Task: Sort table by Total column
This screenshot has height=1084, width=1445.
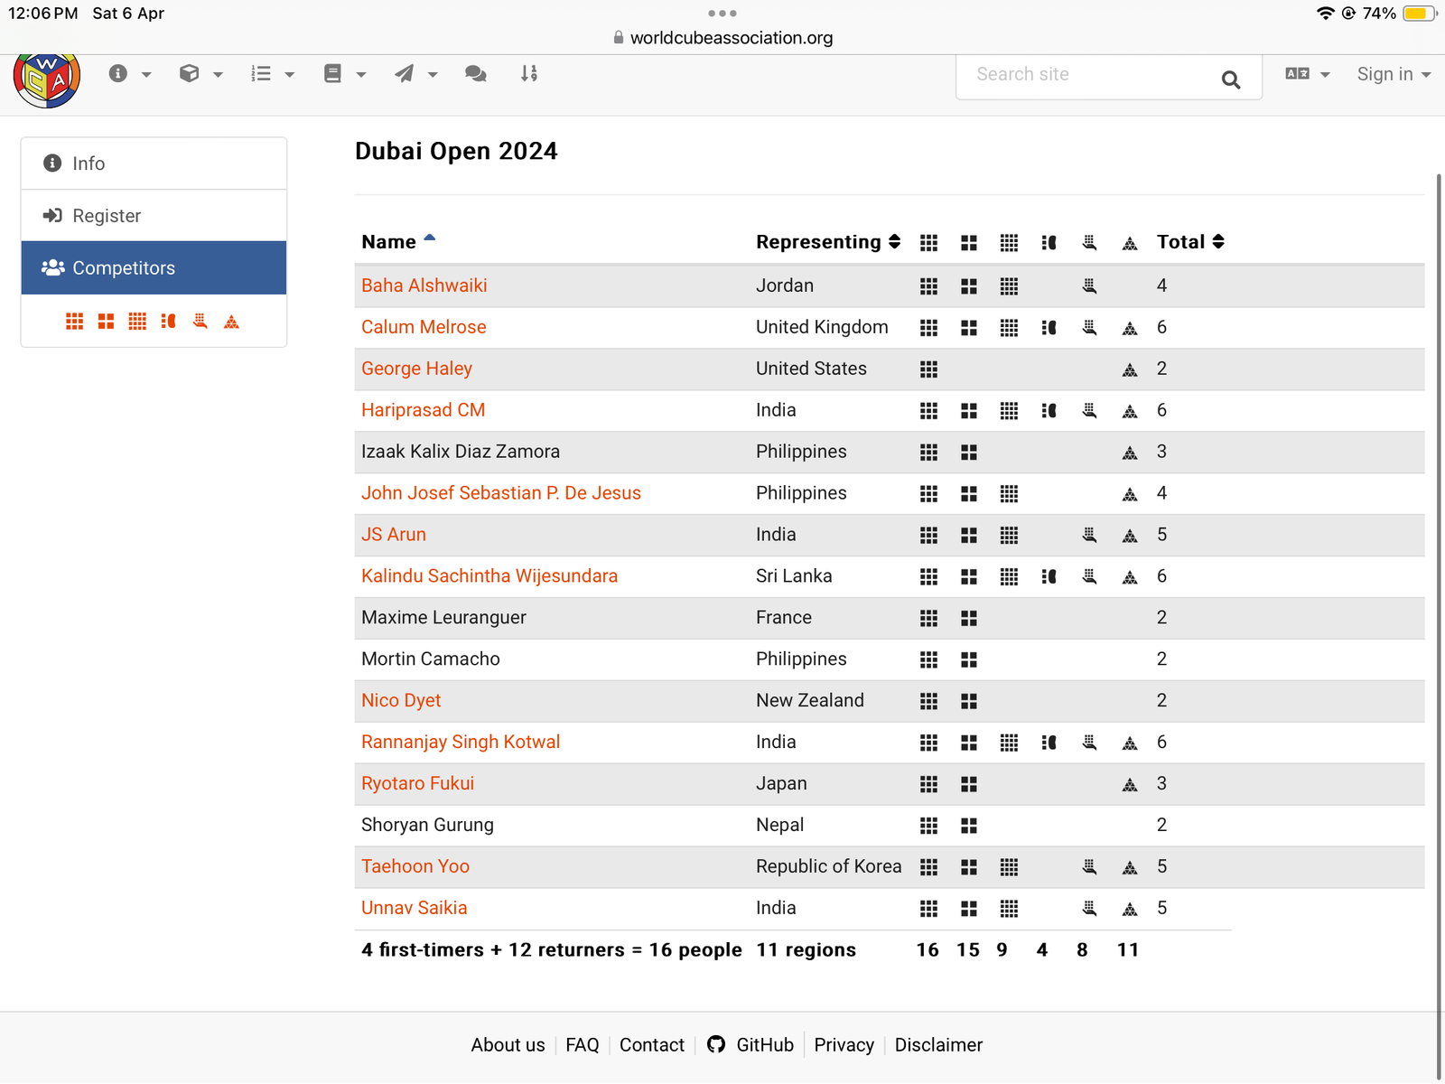Action: [1190, 241]
